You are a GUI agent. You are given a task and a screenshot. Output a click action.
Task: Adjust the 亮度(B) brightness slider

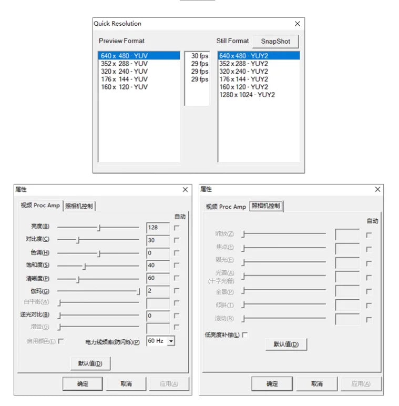tap(98, 228)
